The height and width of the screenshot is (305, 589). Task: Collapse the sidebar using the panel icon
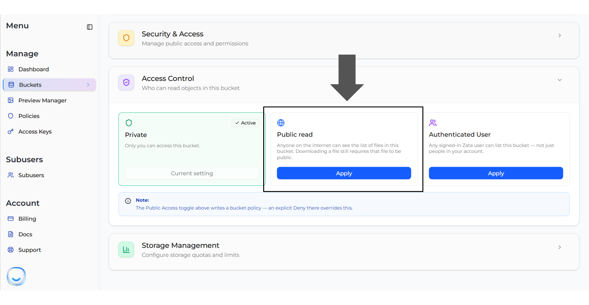[90, 27]
